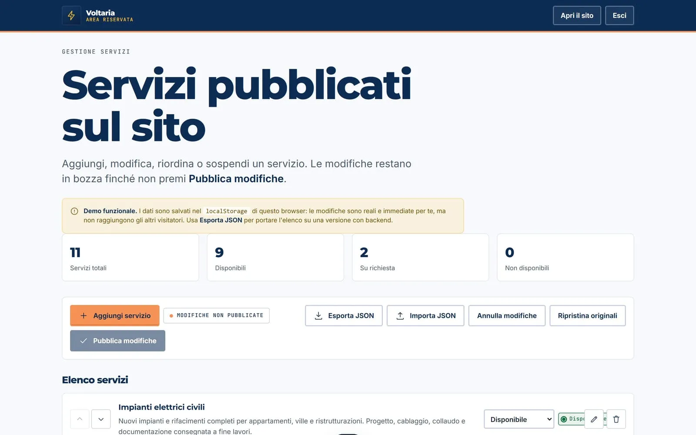Discard edits with Annulla modifiche
Viewport: 696px width, 435px height.
pos(507,315)
